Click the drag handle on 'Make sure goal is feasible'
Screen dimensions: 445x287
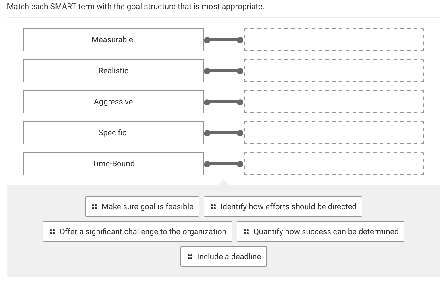tap(95, 206)
